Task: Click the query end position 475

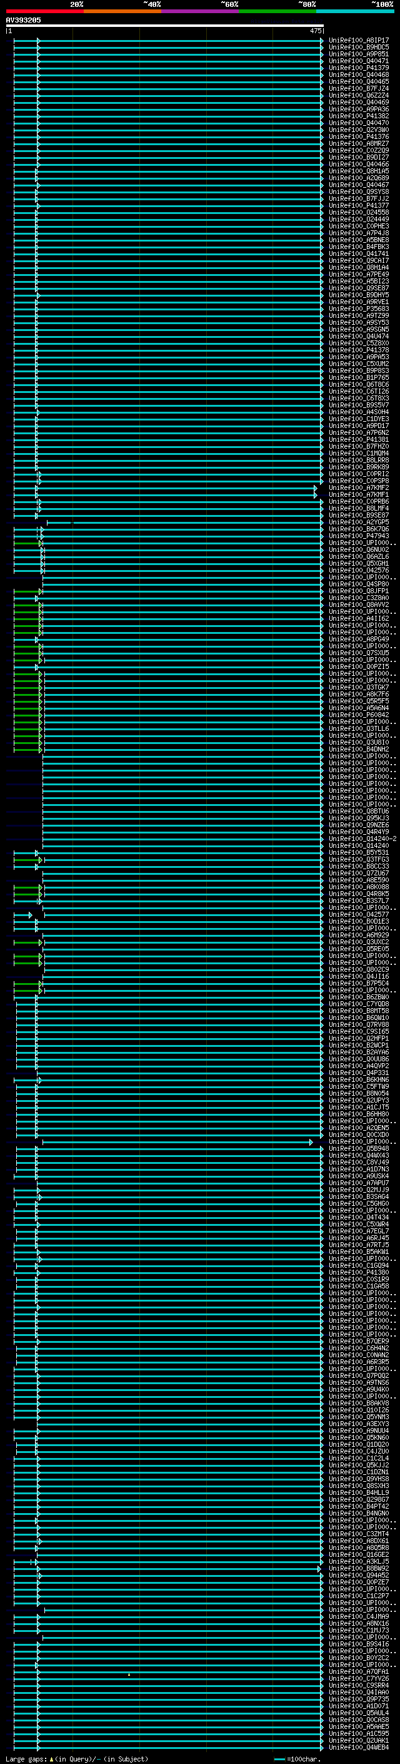Action: pos(316,31)
